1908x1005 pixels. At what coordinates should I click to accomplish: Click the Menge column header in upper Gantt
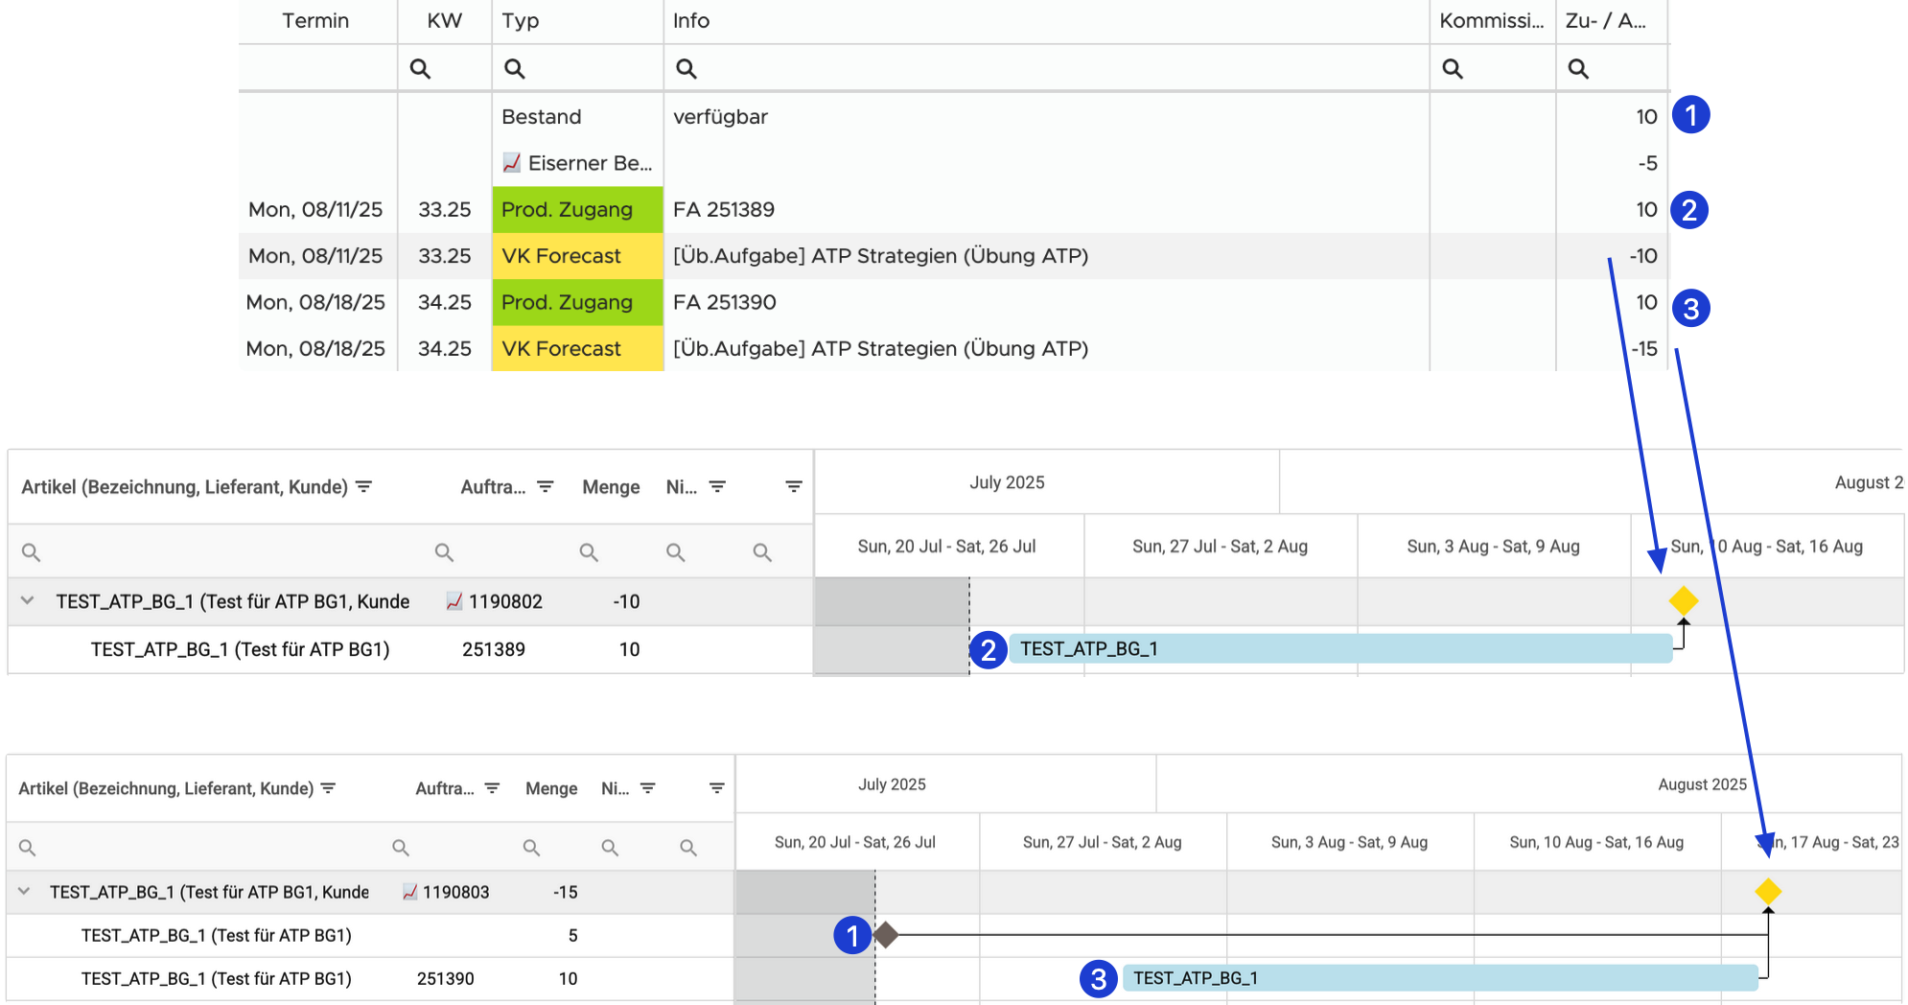[611, 487]
